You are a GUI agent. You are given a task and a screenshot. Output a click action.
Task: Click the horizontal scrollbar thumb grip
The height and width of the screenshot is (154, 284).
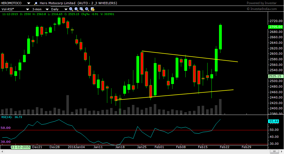[x=274, y=152]
